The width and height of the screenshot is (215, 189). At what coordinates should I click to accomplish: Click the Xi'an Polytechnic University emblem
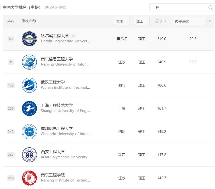pyautogui.click(x=29, y=155)
